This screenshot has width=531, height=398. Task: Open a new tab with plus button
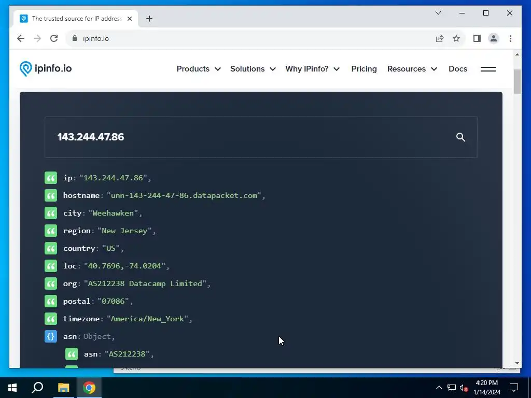tap(149, 19)
